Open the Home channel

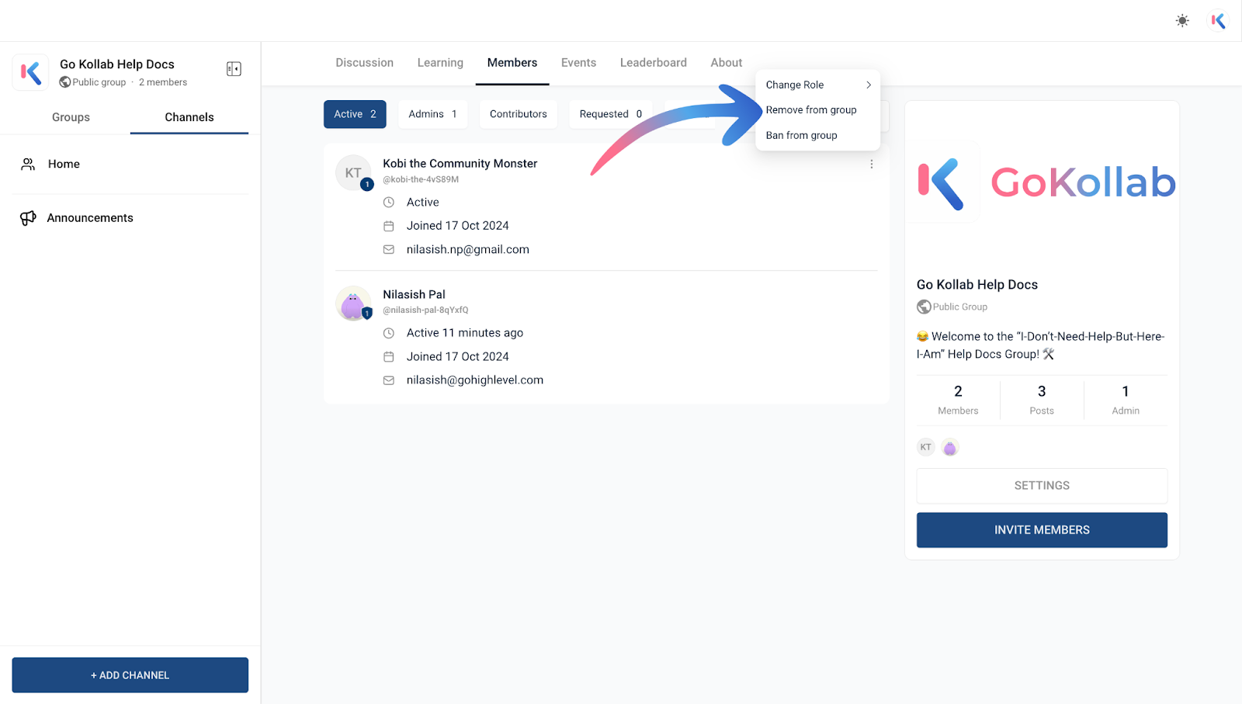pyautogui.click(x=130, y=165)
